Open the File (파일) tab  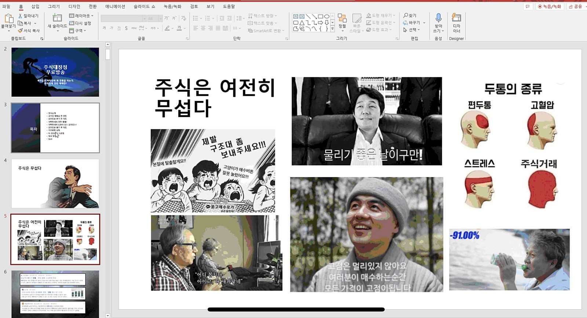click(6, 6)
